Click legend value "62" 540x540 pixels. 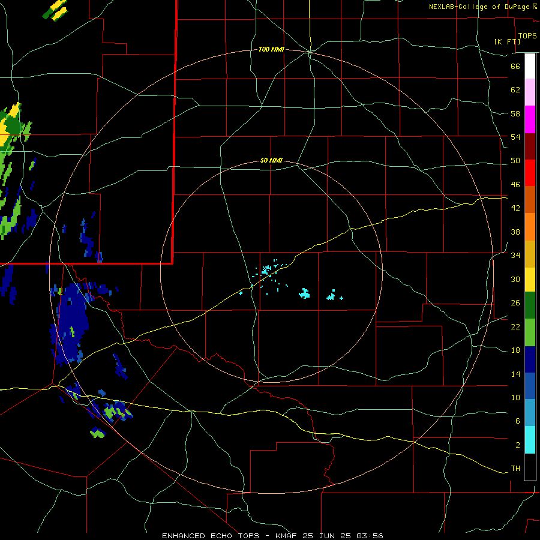(515, 90)
